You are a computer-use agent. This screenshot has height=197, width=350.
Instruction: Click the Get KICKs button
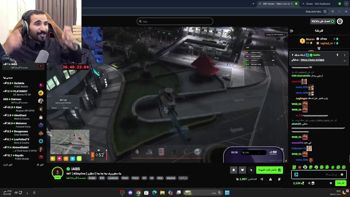(x=323, y=21)
